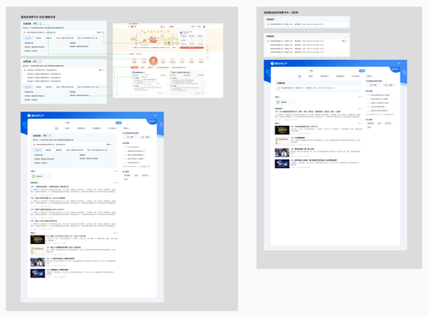Click the user avatar in homepage profile card

(181, 33)
